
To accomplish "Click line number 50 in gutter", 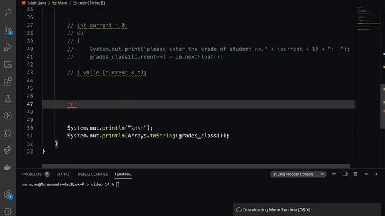I will pyautogui.click(x=30, y=128).
